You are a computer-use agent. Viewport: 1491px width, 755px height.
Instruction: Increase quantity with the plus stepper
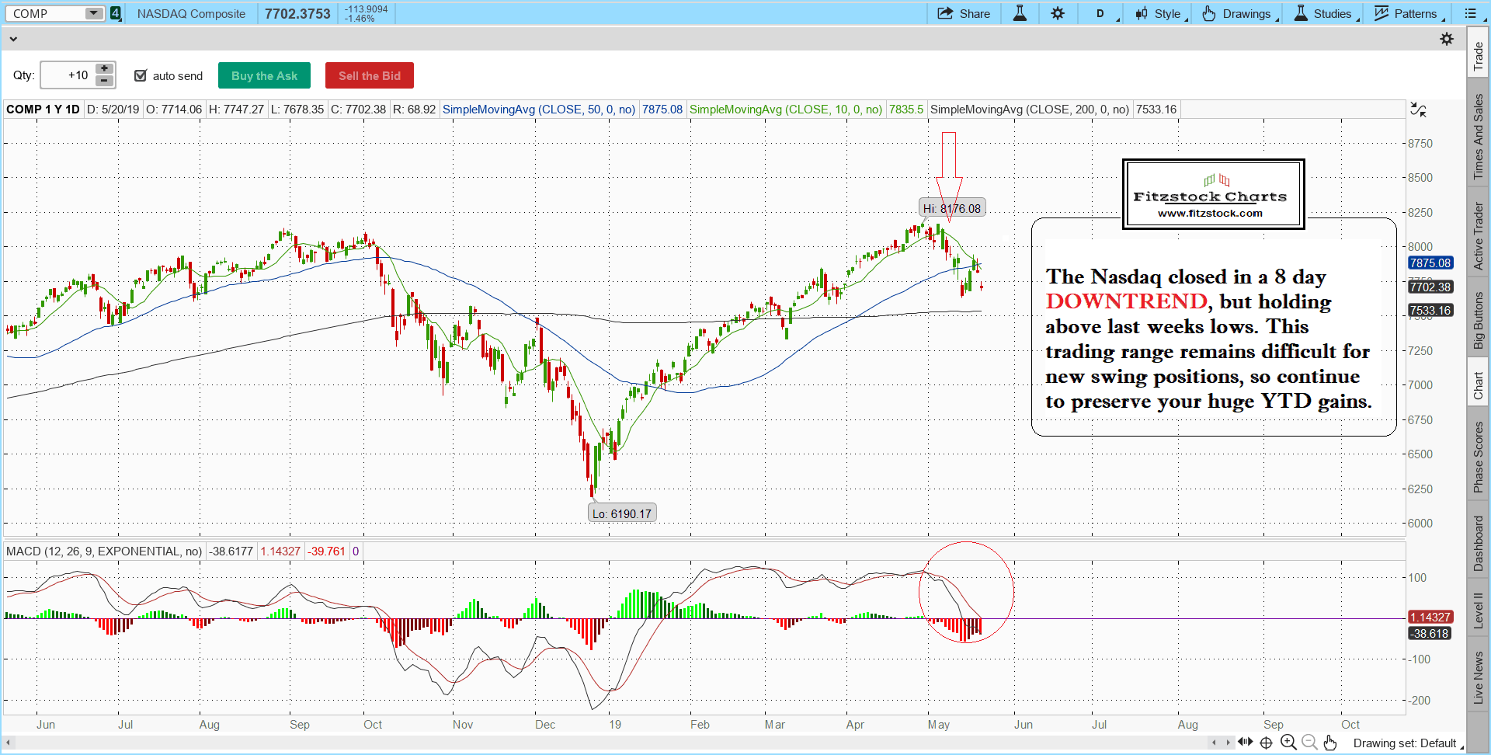104,69
